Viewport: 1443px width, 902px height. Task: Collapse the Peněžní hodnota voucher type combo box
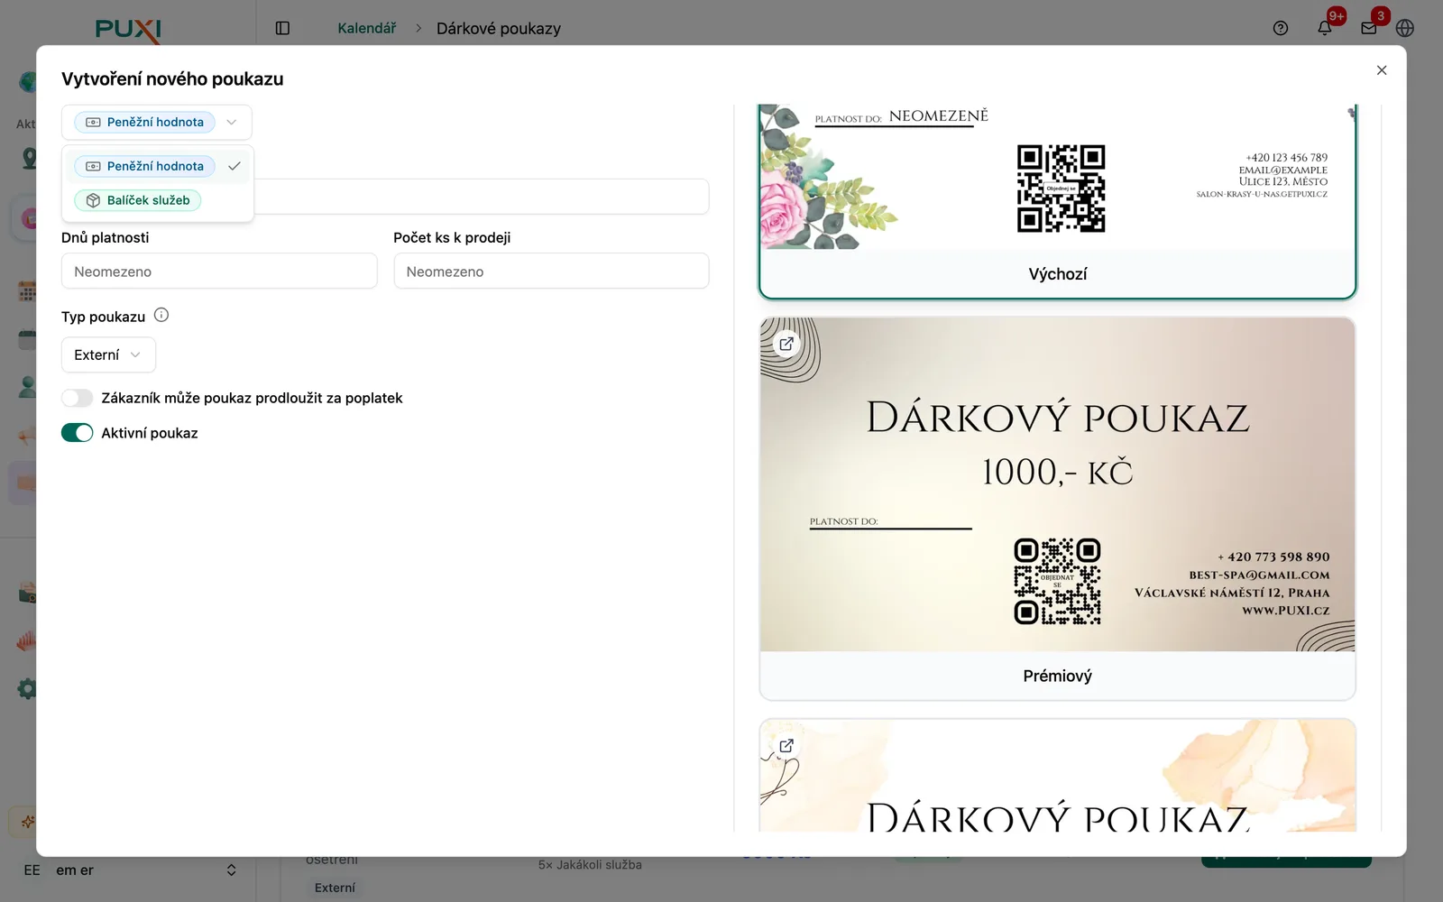pos(157,123)
